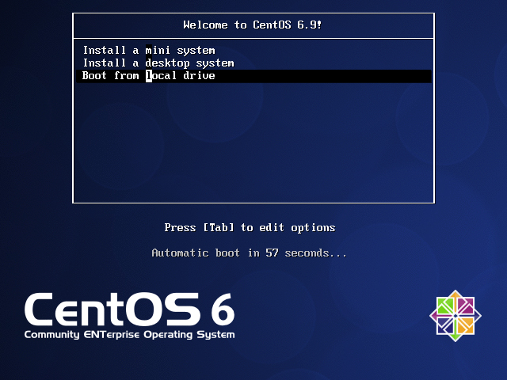Image resolution: width=507 pixels, height=380 pixels.
Task: Select highlighted 'Boot from local drive' entry
Action: point(253,76)
